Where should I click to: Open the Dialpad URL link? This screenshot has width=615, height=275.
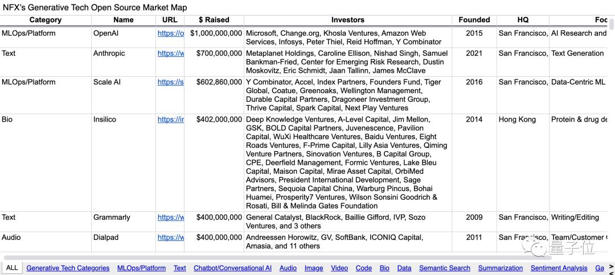[x=170, y=238]
